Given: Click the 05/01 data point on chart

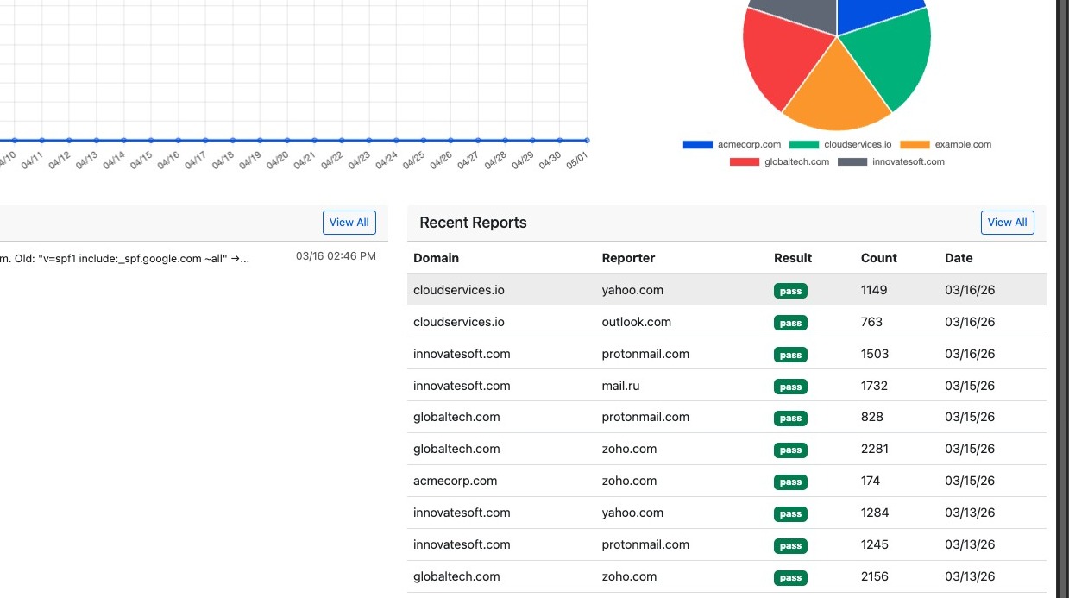Looking at the screenshot, I should 587,140.
